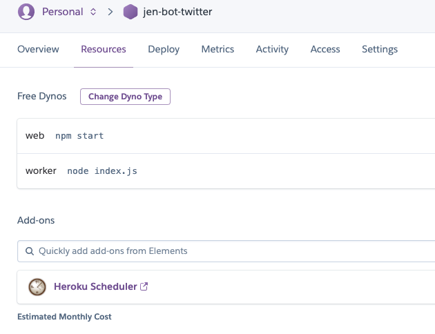Click the Estimated Monthly Cost label
The width and height of the screenshot is (435, 334).
(64, 317)
